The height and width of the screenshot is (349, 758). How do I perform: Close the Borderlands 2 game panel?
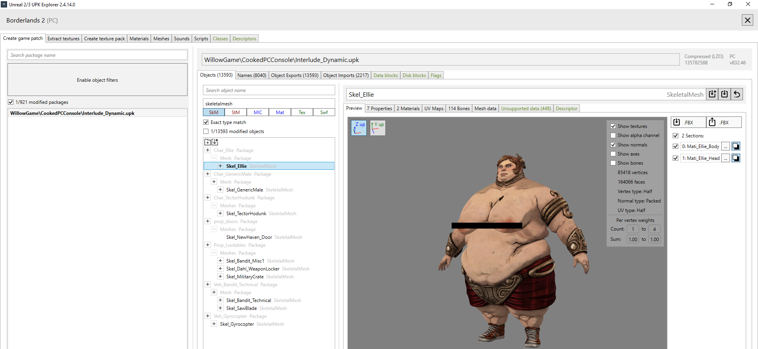tap(747, 20)
